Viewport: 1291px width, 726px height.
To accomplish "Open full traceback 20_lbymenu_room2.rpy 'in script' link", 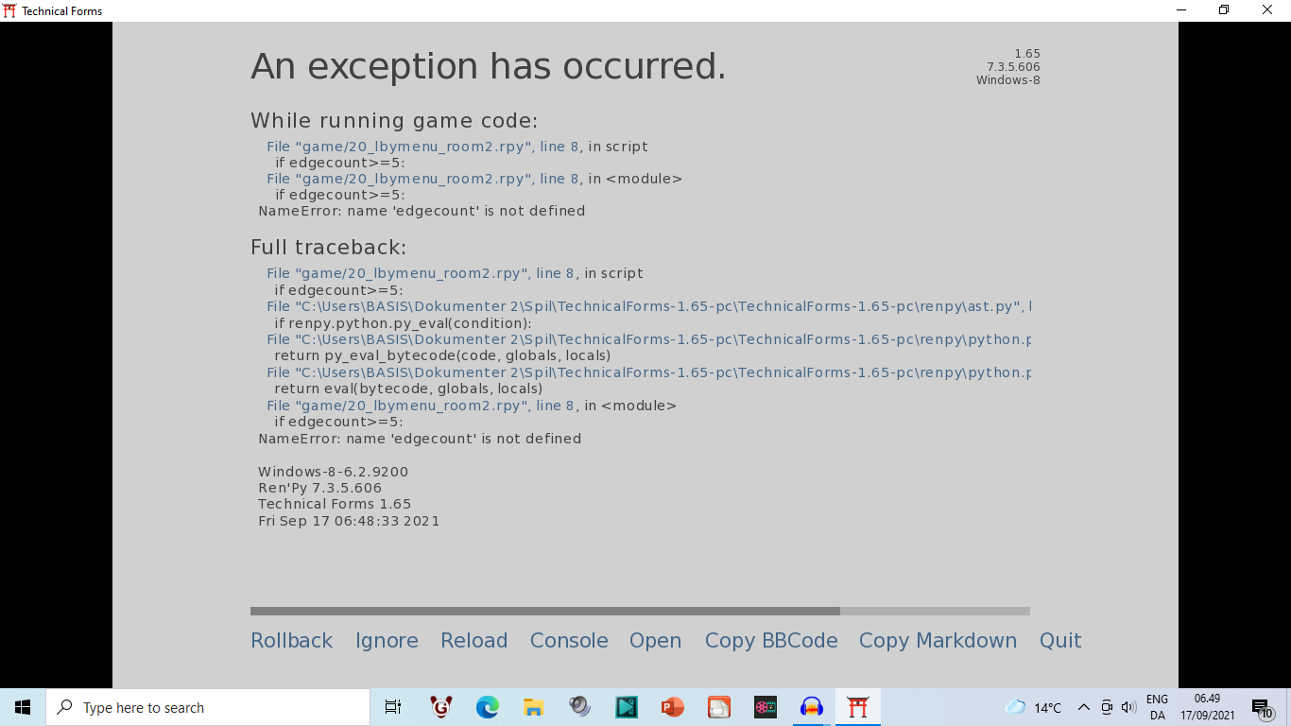I will coord(421,273).
